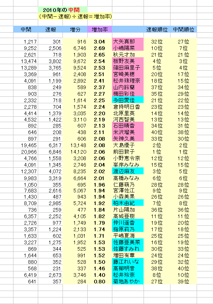Select the cell with name 大島優子

tap(128, 145)
